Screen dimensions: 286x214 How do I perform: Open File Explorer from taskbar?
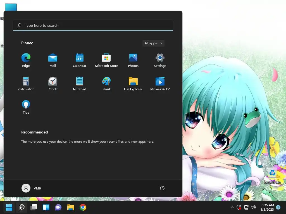71,207
